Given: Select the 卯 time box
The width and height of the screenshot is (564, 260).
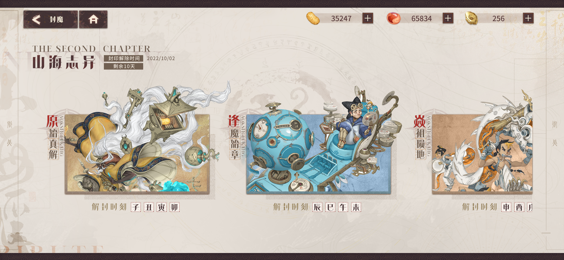Looking at the screenshot, I should pyautogui.click(x=174, y=208).
